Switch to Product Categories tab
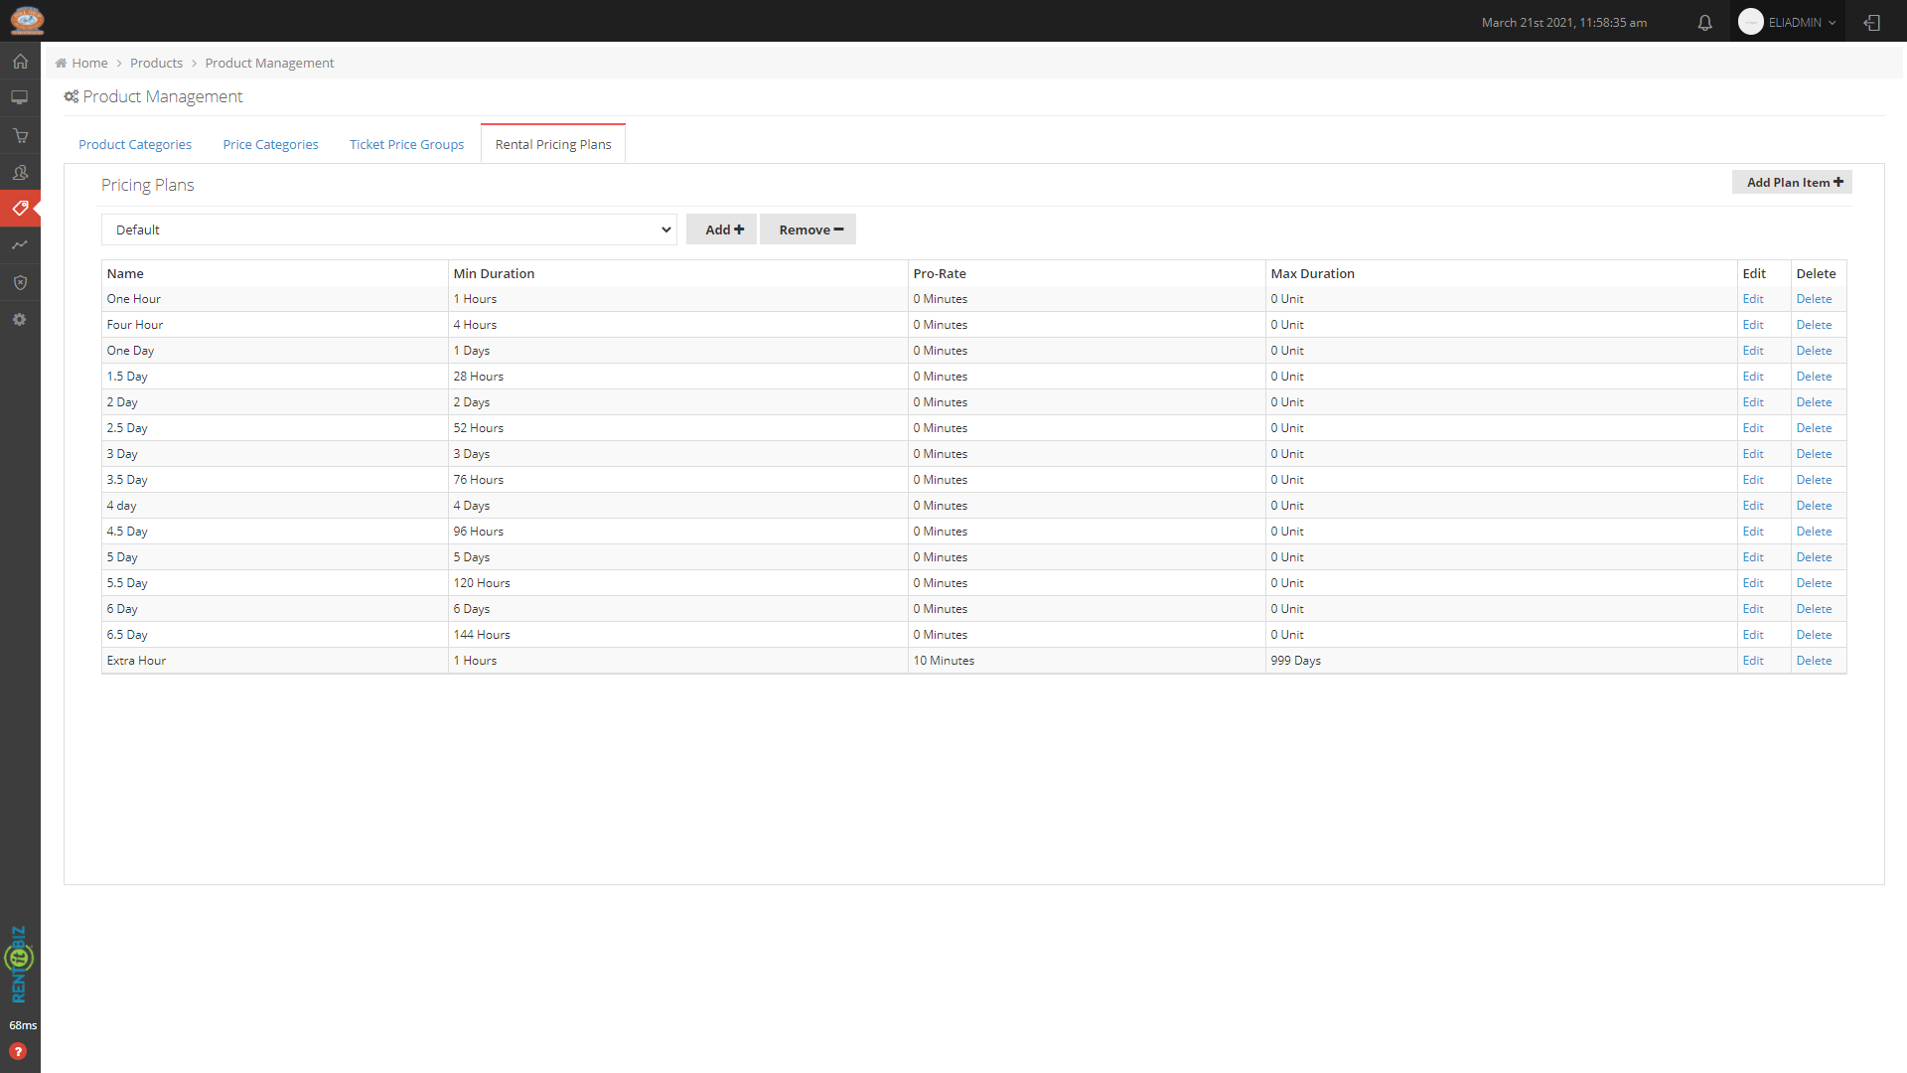 [x=135, y=145]
